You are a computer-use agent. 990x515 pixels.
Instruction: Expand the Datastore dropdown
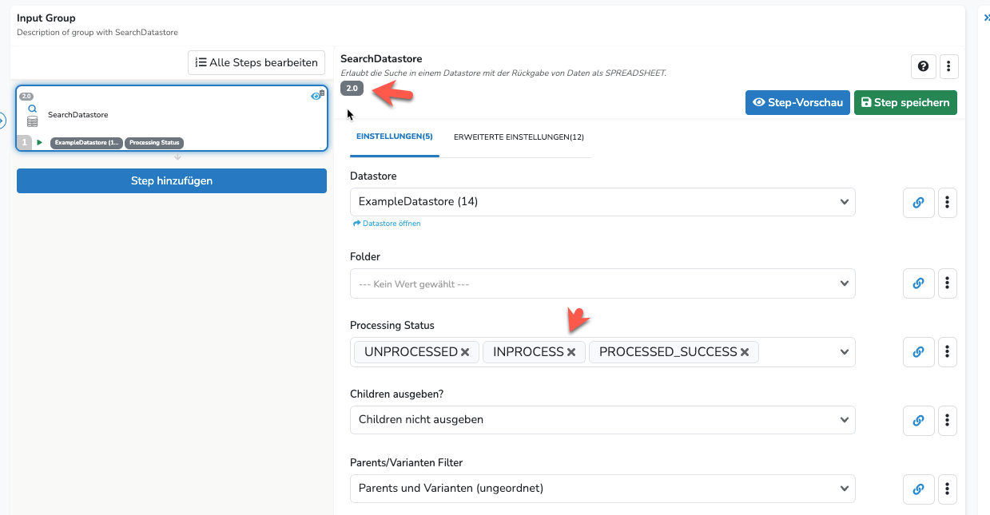[602, 202]
